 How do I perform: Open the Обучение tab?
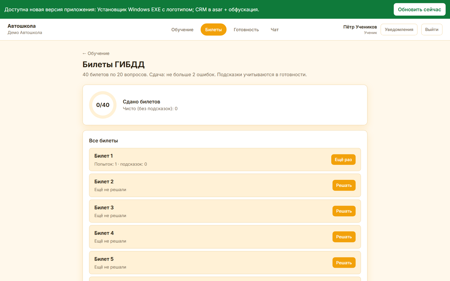pyautogui.click(x=182, y=29)
